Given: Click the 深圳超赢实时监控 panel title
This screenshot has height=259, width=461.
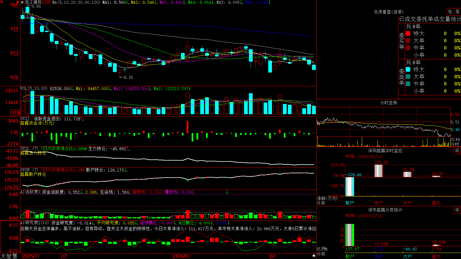Looking at the screenshot, I should click(x=385, y=151).
